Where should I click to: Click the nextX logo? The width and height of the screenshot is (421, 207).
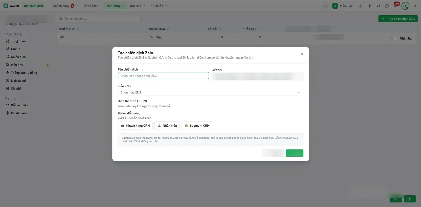pos(11,6)
